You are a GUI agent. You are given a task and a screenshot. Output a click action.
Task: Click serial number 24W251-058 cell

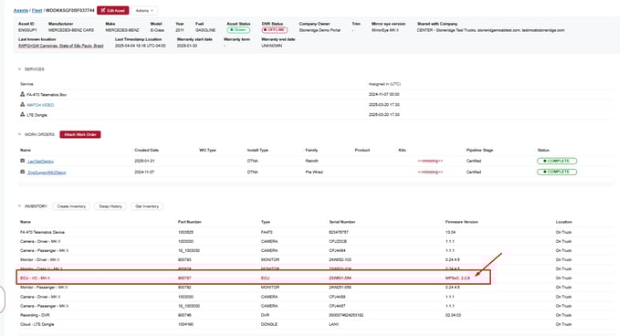[340, 288]
